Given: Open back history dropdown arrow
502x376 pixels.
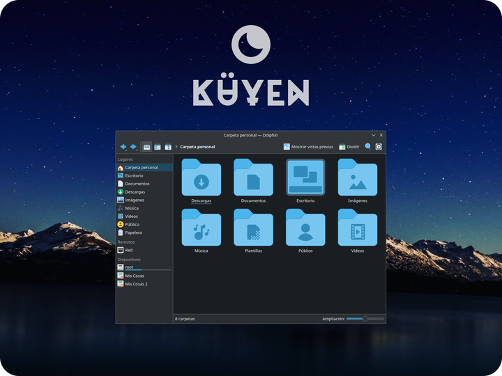Looking at the screenshot, I should (x=126, y=150).
